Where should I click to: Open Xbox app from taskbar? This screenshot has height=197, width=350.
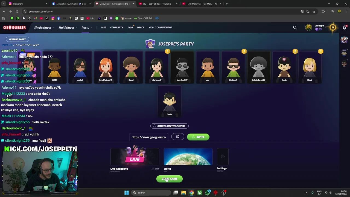pos(200,193)
